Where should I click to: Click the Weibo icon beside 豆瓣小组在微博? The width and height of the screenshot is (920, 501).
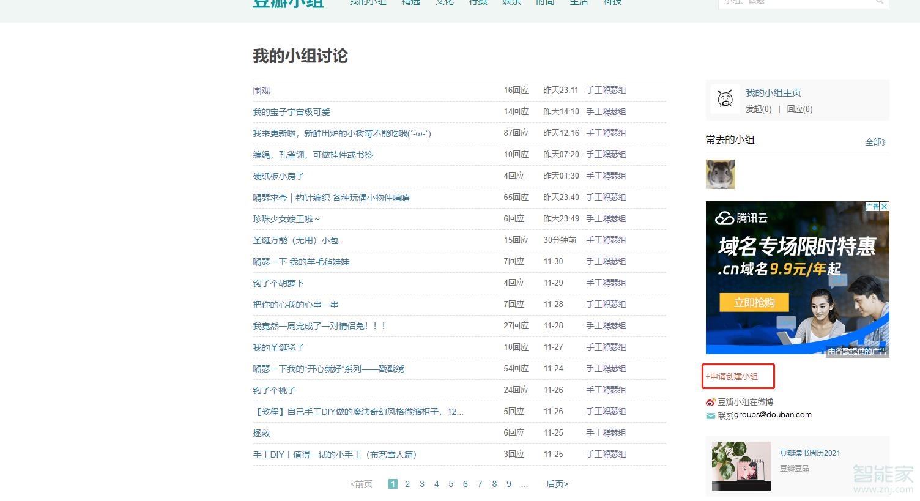click(x=710, y=402)
